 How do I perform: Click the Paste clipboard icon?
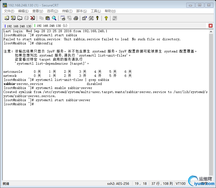[x=48, y=18]
